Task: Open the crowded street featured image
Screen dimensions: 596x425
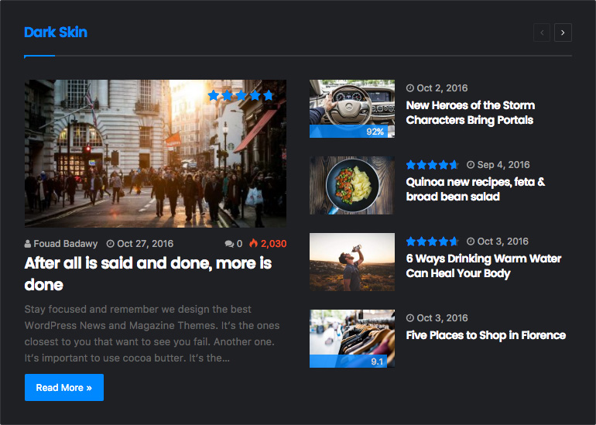Action: (156, 153)
